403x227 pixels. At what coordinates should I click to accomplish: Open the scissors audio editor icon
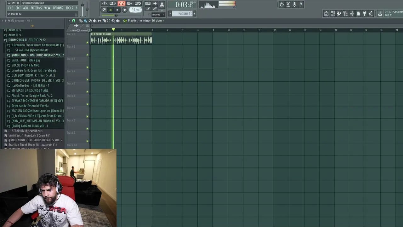pos(288,4)
